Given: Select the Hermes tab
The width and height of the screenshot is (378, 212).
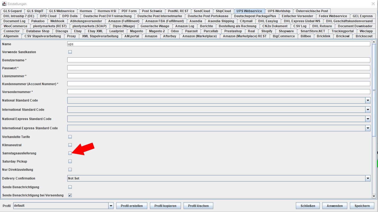Looking at the screenshot, I should (86, 11).
